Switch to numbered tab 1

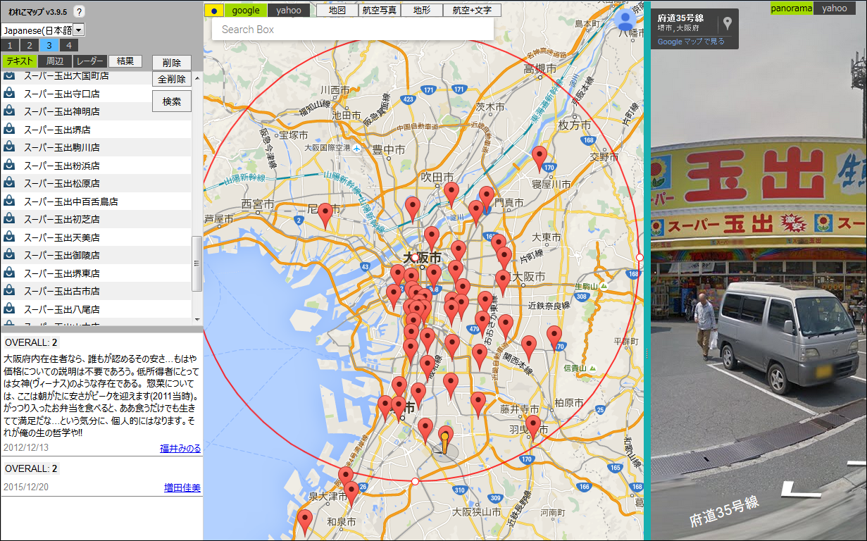coord(11,45)
